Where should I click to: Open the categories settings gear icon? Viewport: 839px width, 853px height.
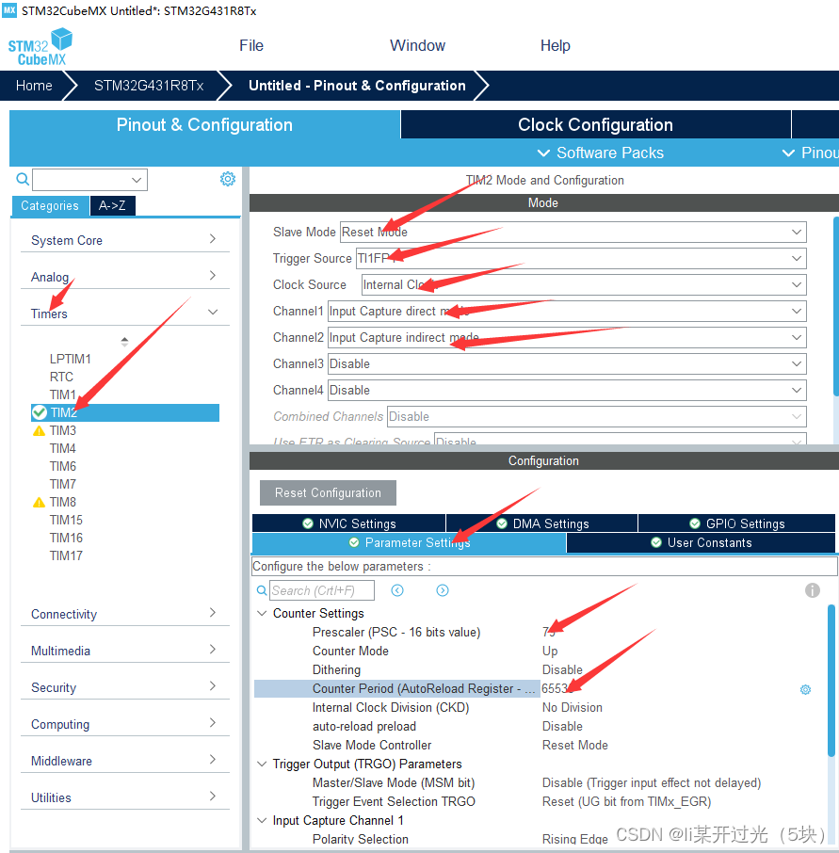pyautogui.click(x=228, y=179)
